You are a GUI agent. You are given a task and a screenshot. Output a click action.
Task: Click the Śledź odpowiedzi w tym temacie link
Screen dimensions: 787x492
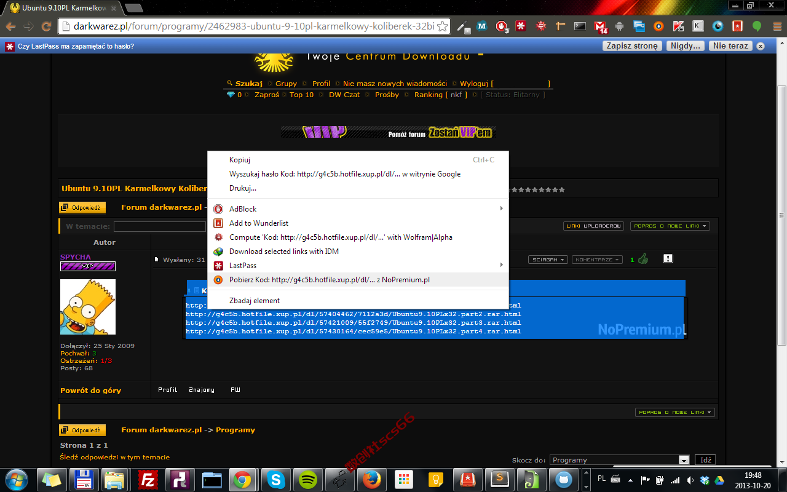115,457
